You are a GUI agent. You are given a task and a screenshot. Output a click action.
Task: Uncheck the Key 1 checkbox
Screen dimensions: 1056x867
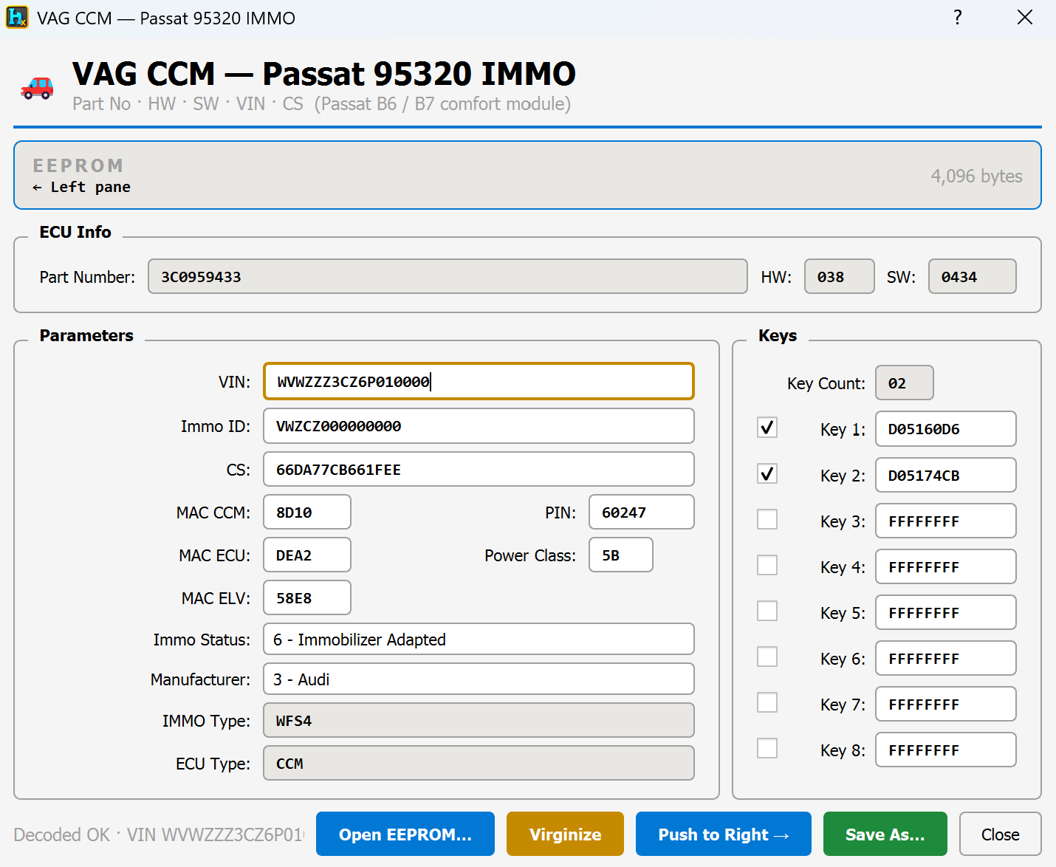click(x=767, y=428)
